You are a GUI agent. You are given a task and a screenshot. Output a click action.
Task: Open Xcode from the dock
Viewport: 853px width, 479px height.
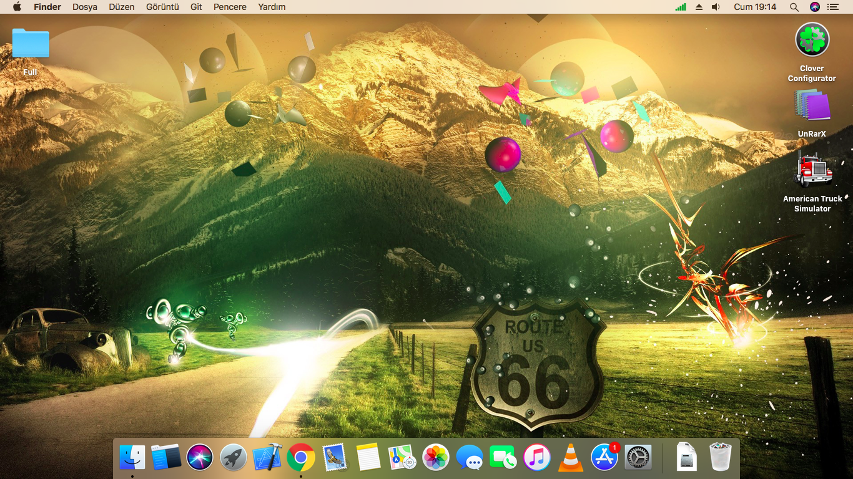tap(267, 458)
